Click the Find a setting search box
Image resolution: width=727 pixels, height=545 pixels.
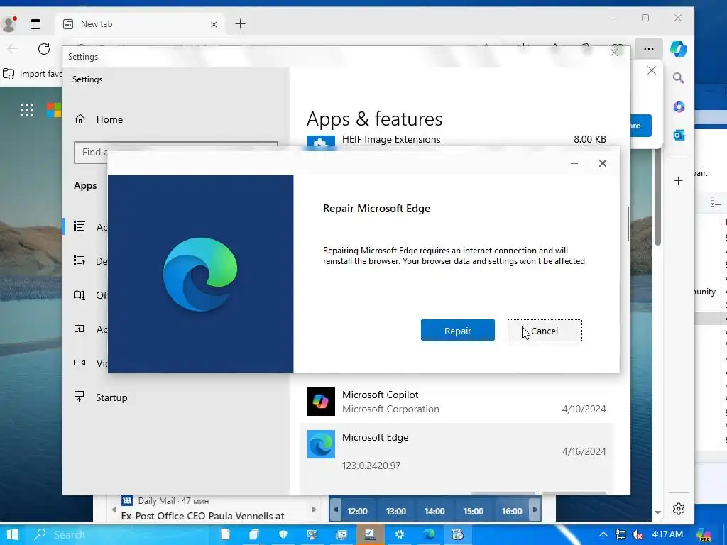pos(176,152)
